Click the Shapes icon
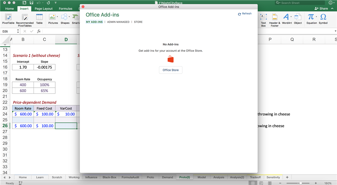This screenshot has height=185, width=337. click(64, 17)
